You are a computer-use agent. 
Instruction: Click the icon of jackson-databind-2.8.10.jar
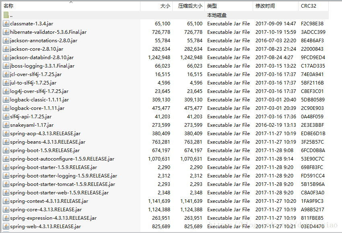6,58
